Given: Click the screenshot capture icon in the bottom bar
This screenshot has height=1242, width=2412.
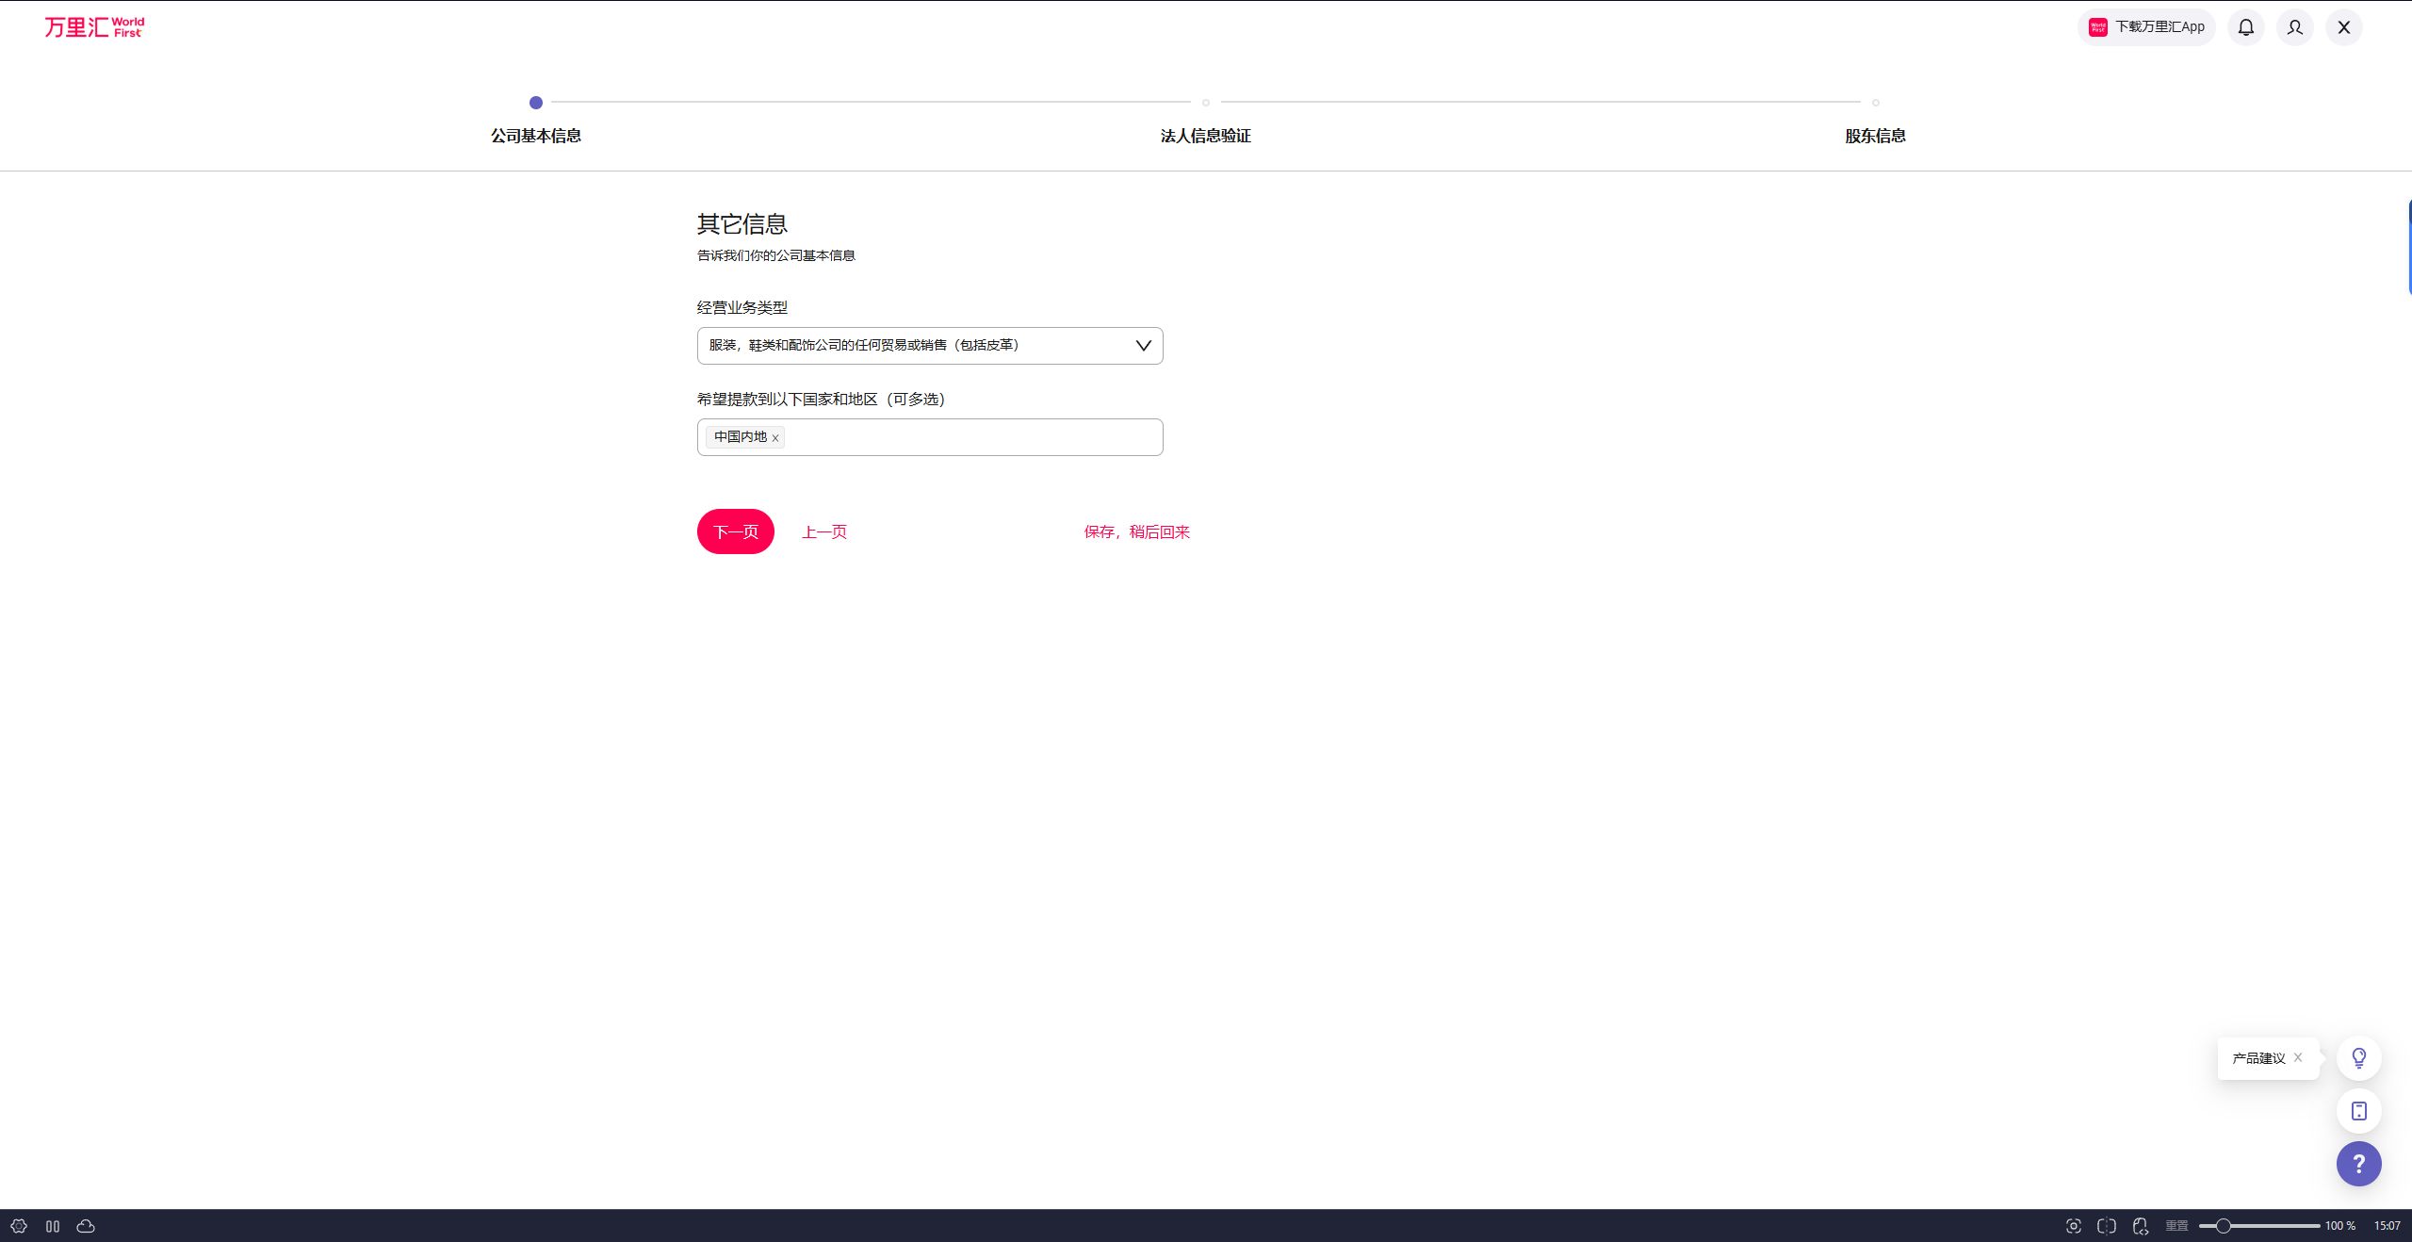Looking at the screenshot, I should tap(2074, 1226).
